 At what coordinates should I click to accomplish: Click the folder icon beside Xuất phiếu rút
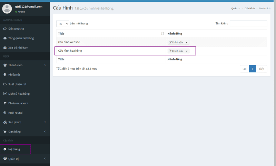click(5, 84)
